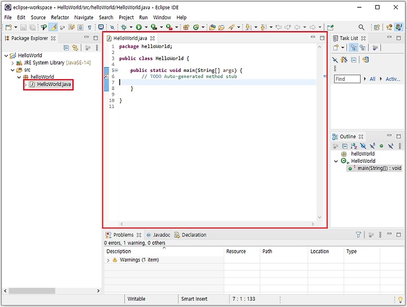This screenshot has height=307, width=407.
Task: Toggle Sort alphabetically in Outline
Action: (x=353, y=146)
